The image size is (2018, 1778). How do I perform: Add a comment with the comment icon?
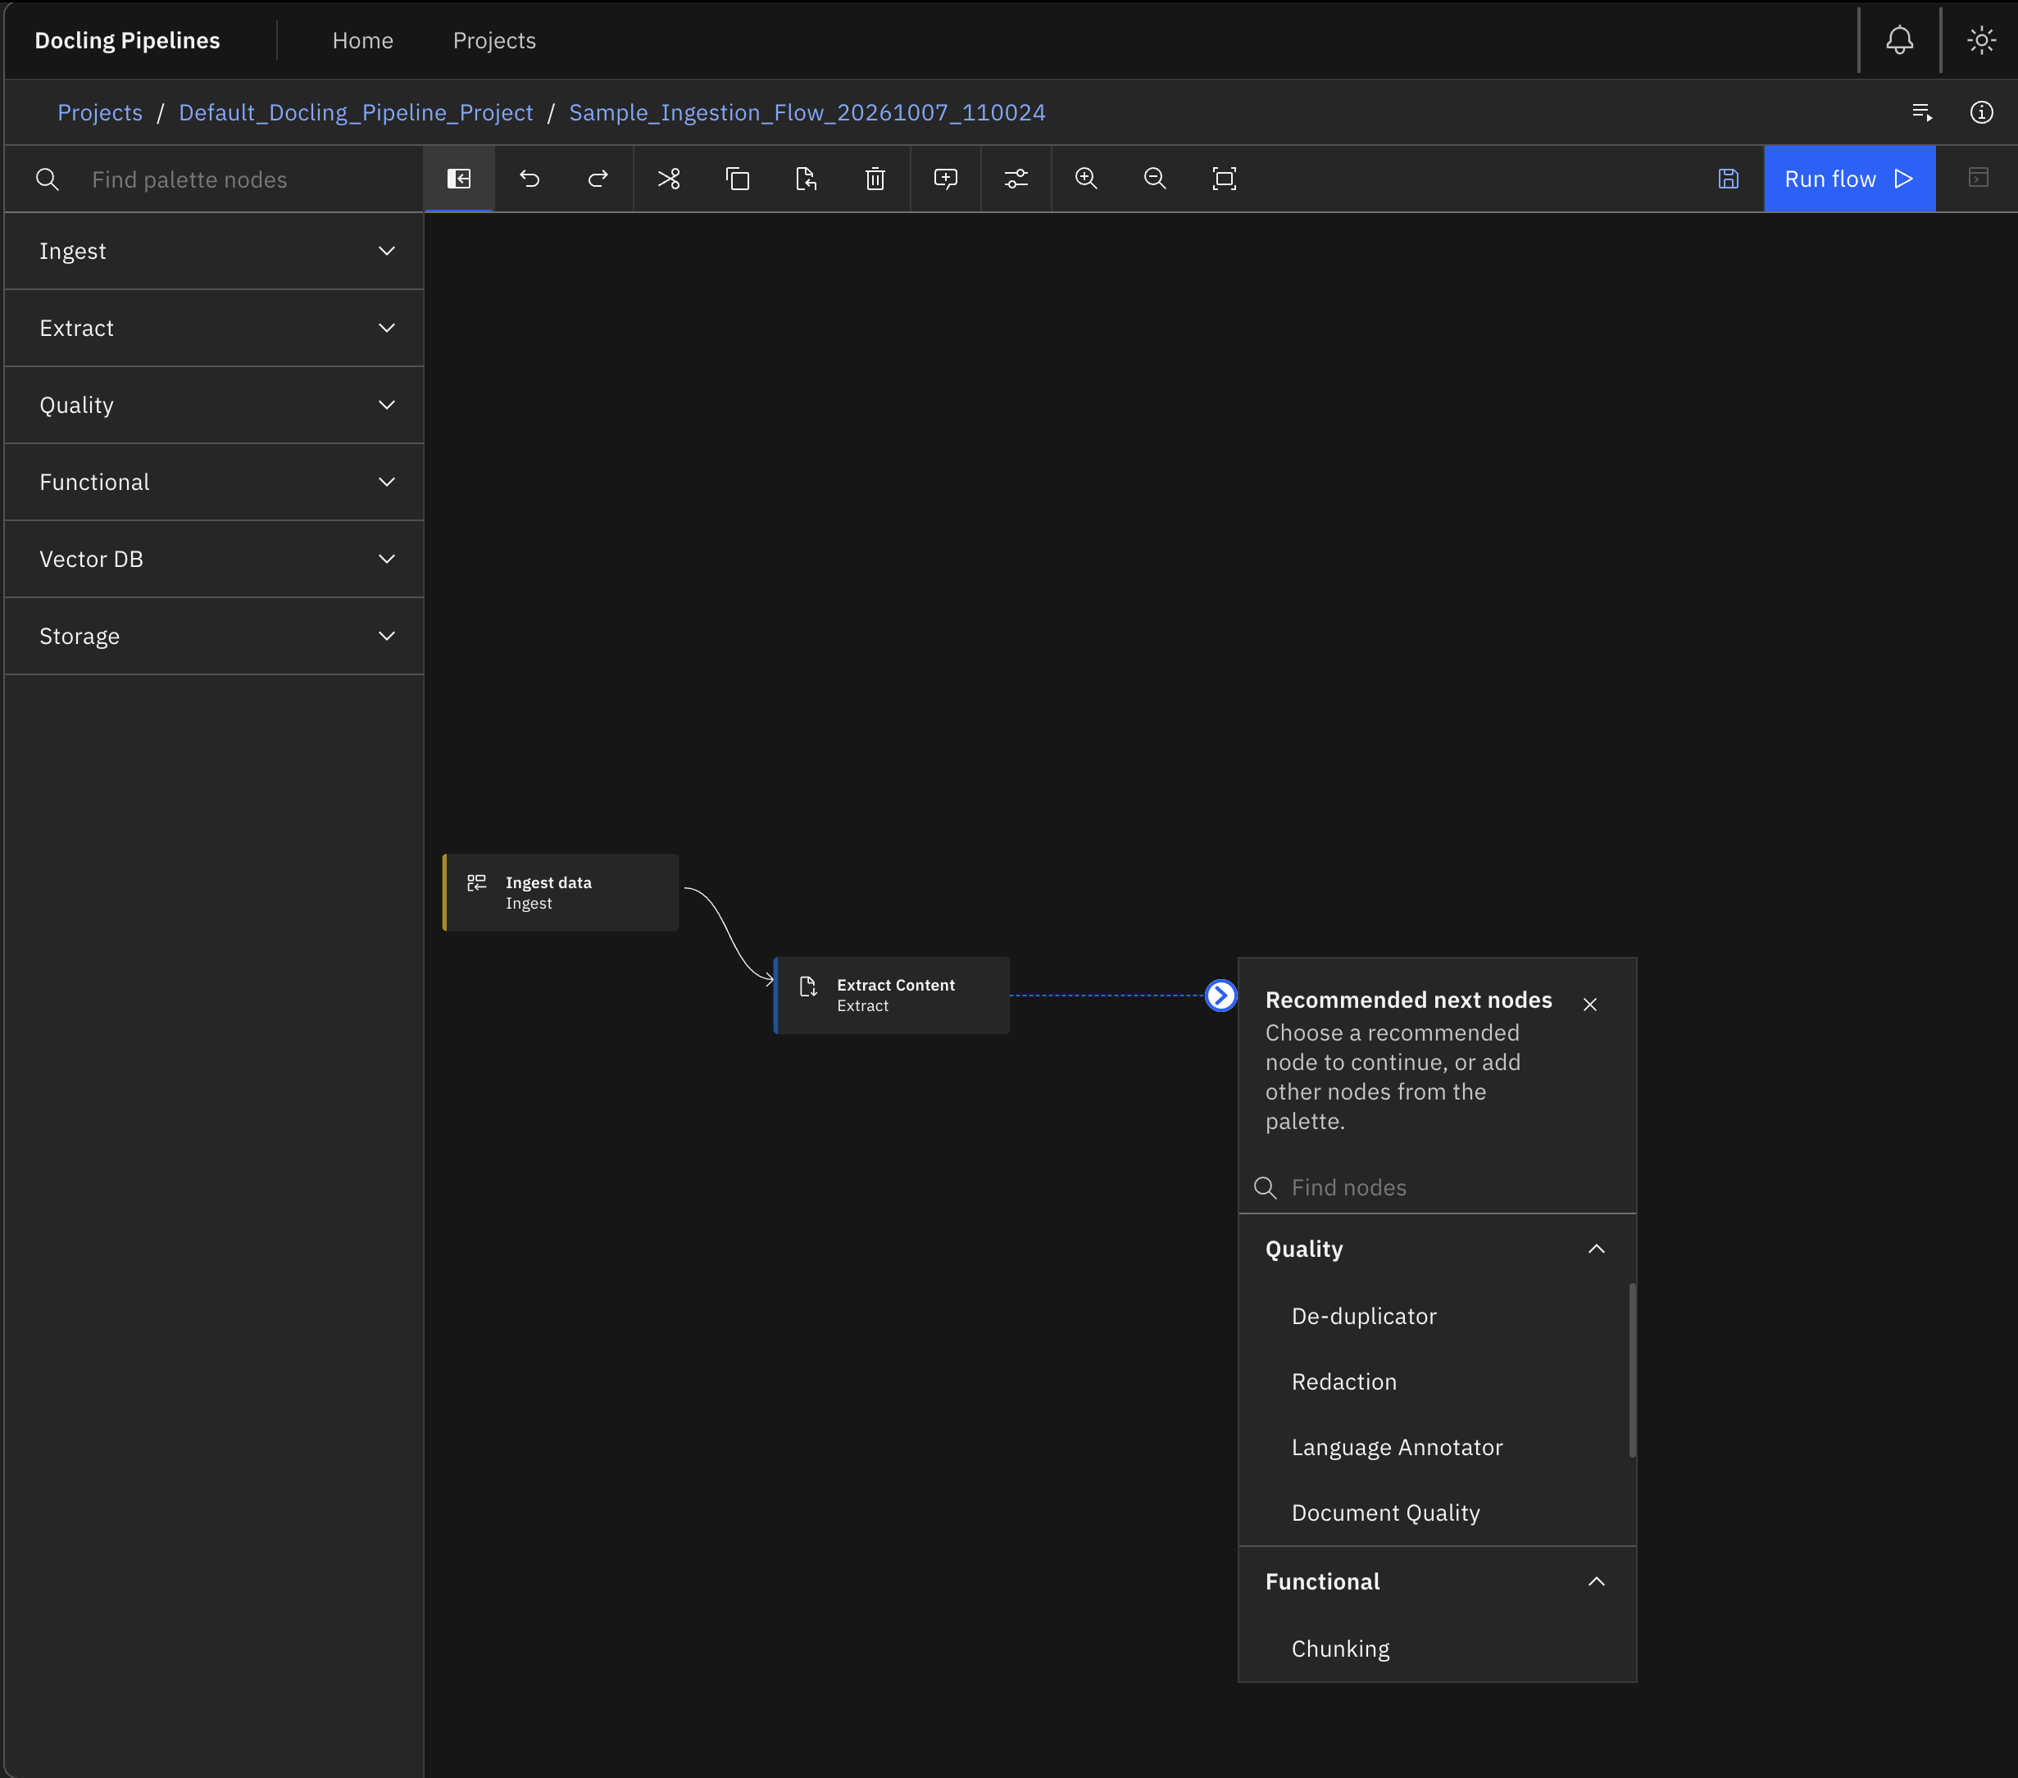945,179
